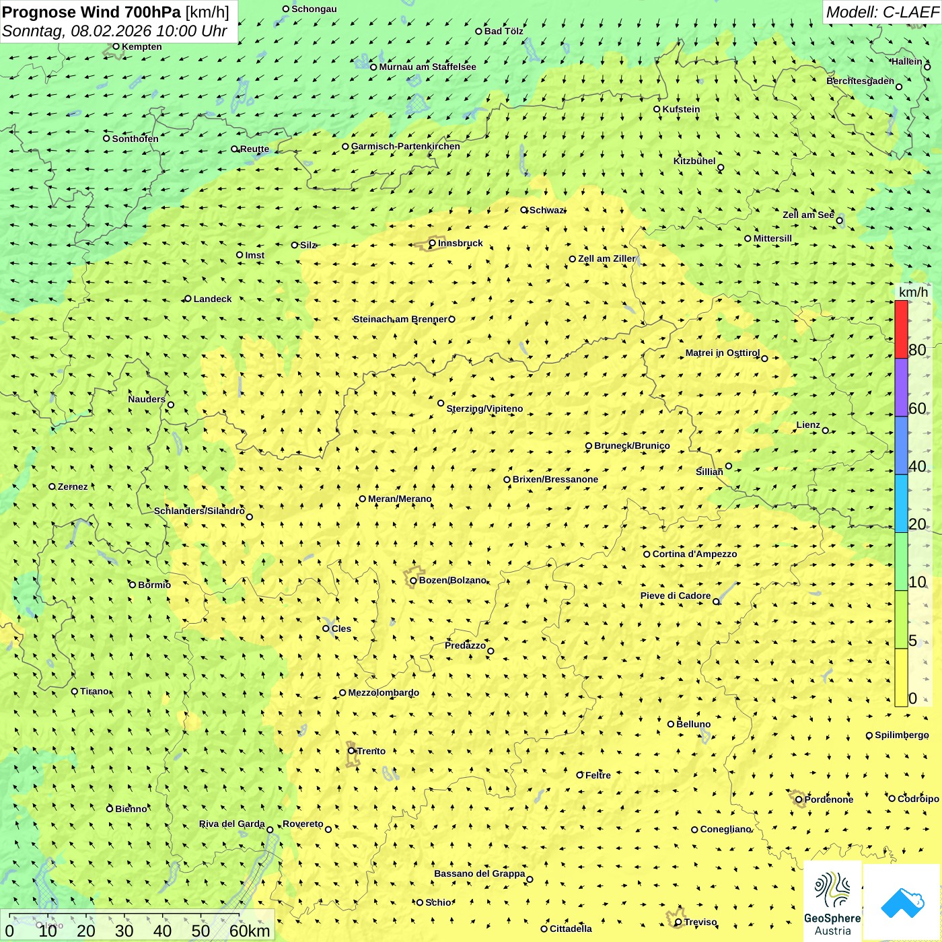Viewport: 942px width, 942px height.
Task: Click the Tirano city marker
Action: coord(75,691)
